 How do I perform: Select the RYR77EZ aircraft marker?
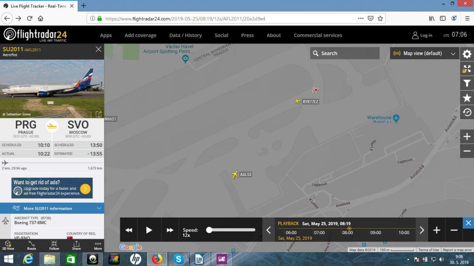[x=298, y=101]
